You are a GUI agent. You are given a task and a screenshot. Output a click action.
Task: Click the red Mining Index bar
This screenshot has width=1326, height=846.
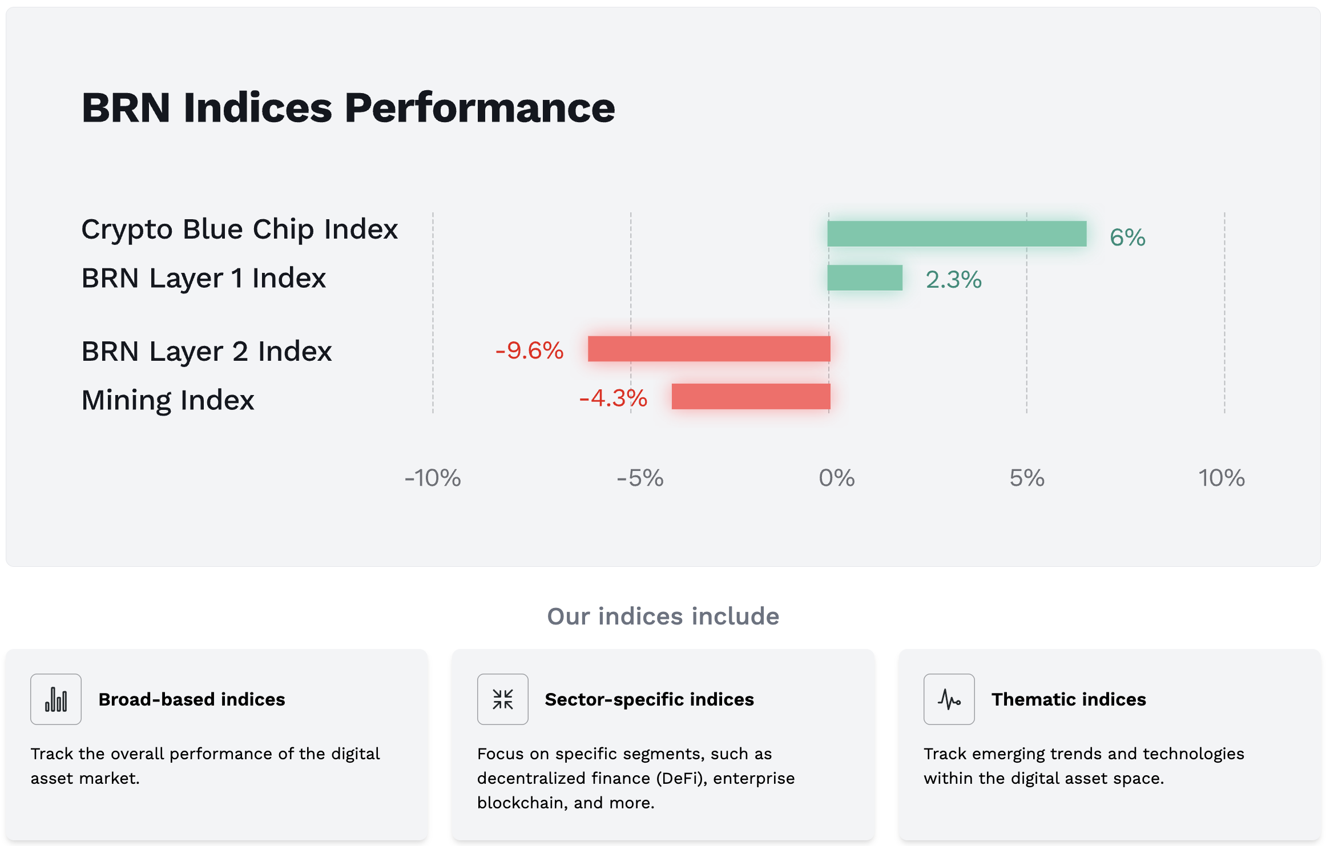pos(751,397)
